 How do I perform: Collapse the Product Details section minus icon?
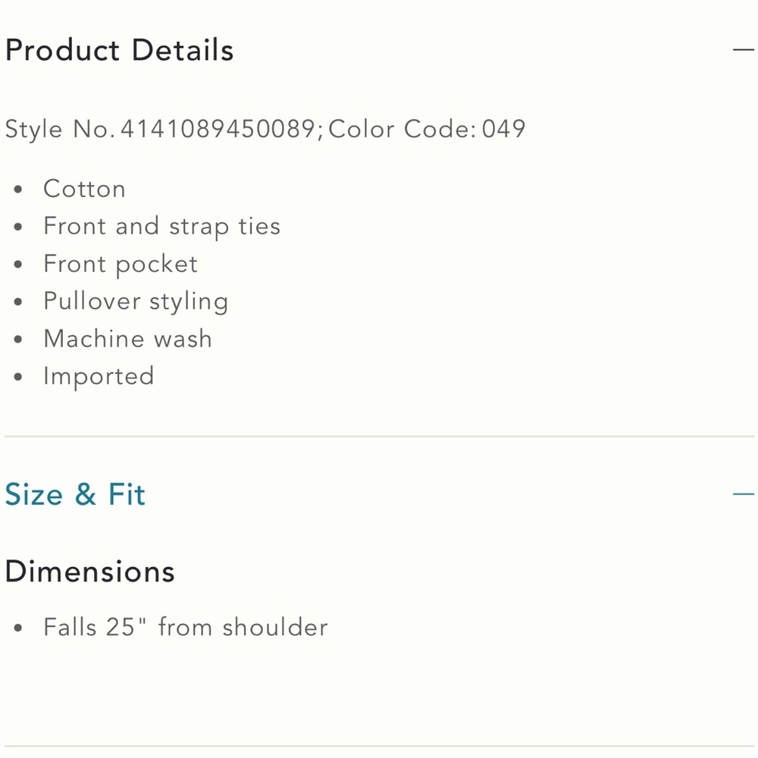tap(743, 49)
